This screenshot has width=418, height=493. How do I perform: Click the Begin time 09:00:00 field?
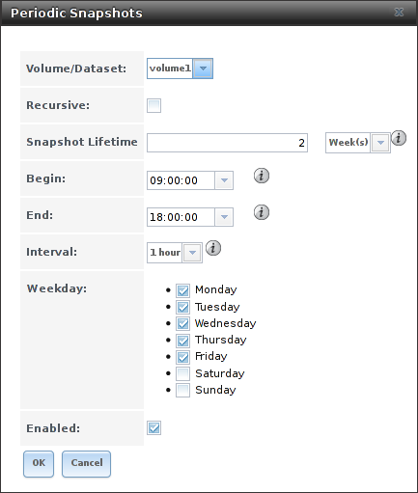pos(181,180)
